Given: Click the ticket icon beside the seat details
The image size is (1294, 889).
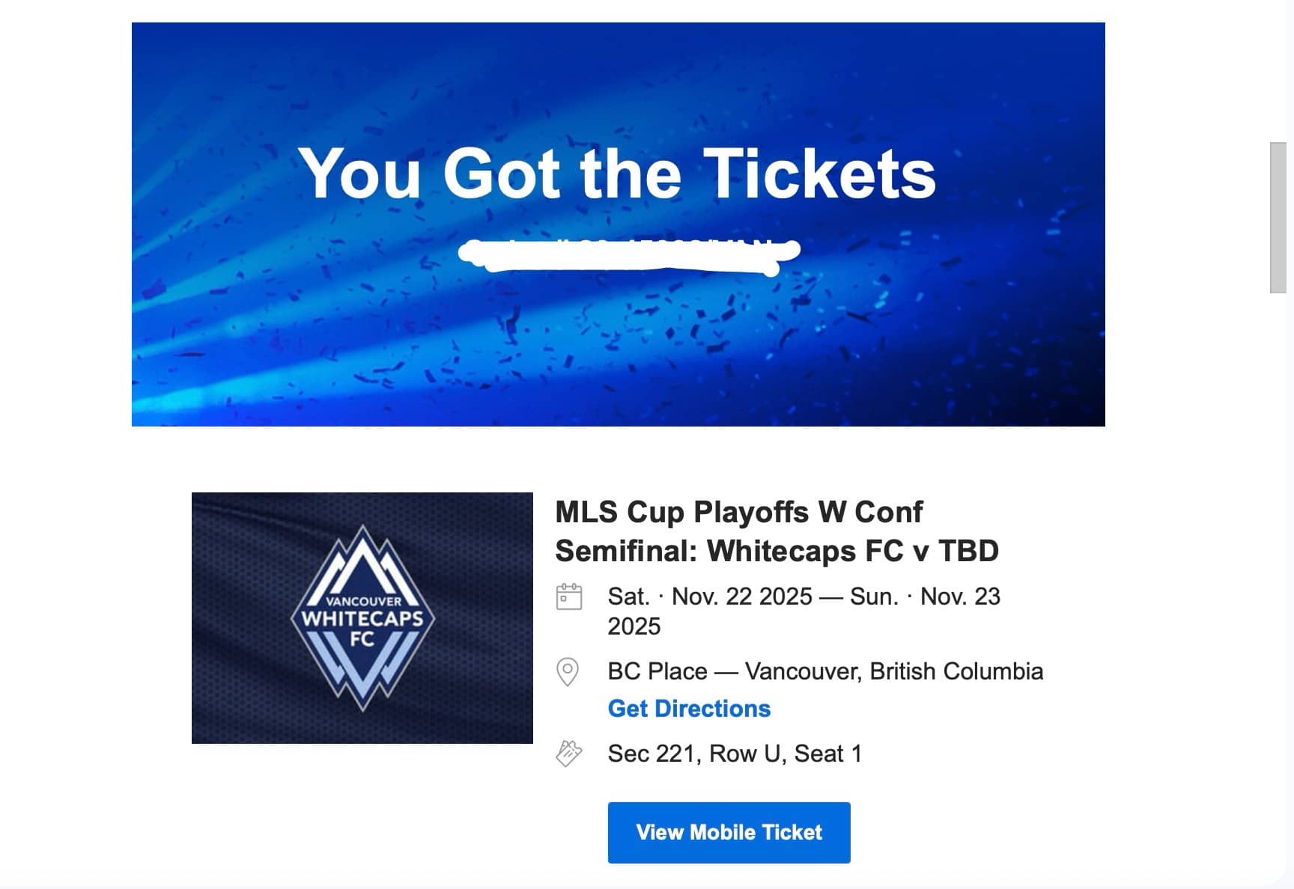Looking at the screenshot, I should [x=568, y=754].
